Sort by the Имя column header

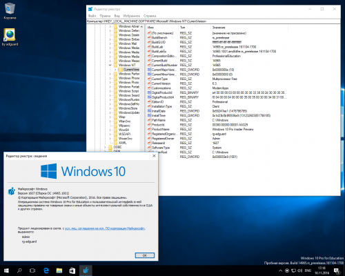(x=162, y=28)
